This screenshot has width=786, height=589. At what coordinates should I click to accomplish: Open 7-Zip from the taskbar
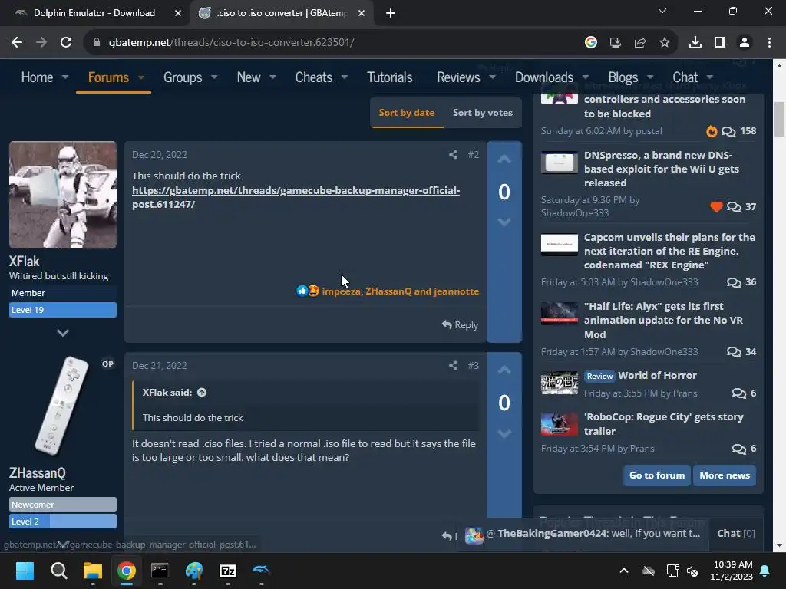pos(227,571)
